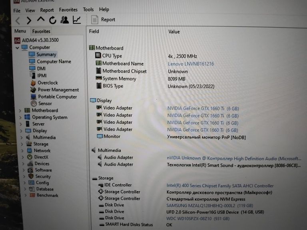Switch to the Favorites tab
The width and height of the screenshot is (307, 230).
coord(41,31)
